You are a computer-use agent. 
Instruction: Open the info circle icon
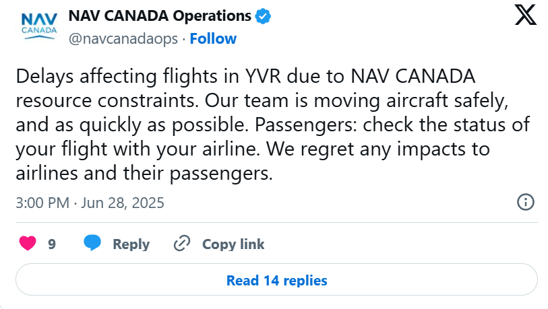(x=526, y=202)
